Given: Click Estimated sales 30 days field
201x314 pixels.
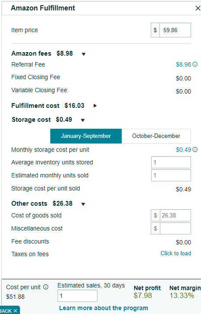Looking at the screenshot, I should (78, 296).
